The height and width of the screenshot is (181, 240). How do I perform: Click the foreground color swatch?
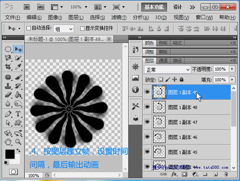(10, 154)
